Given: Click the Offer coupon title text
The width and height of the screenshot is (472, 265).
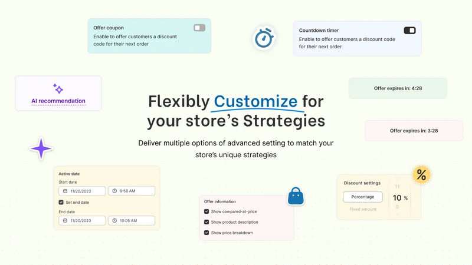Looking at the screenshot, I should point(109,28).
